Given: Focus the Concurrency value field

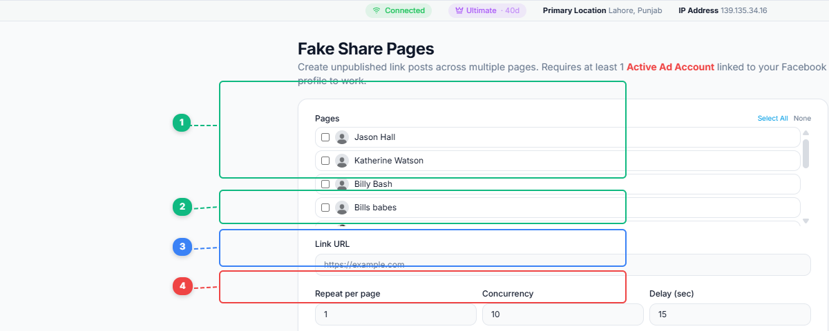Looking at the screenshot, I should click(x=562, y=314).
